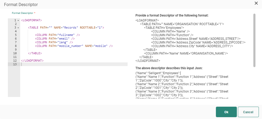Close the Format Descriptor dialog
Viewport: 262px width, 119px height.
coord(256,3)
